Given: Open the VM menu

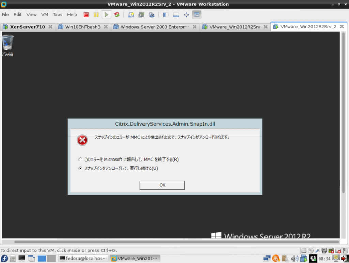Looking at the screenshot, I should coord(45,15).
